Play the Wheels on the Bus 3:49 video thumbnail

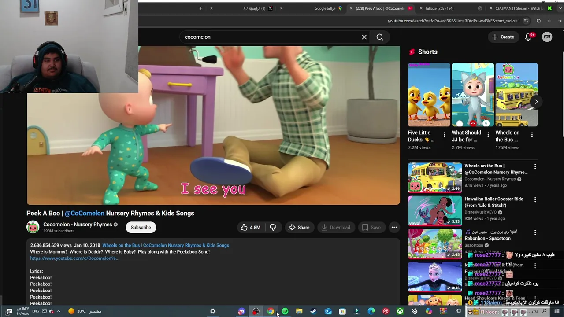[x=435, y=177]
